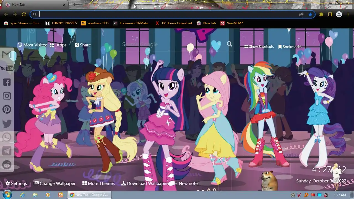The width and height of the screenshot is (354, 199).
Task: Reload the page with the refresh icon
Action: 24,14
